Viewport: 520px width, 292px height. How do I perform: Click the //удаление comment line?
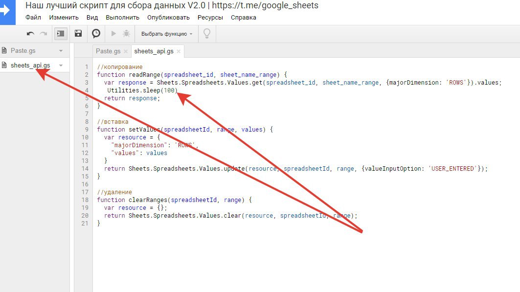pos(114,192)
